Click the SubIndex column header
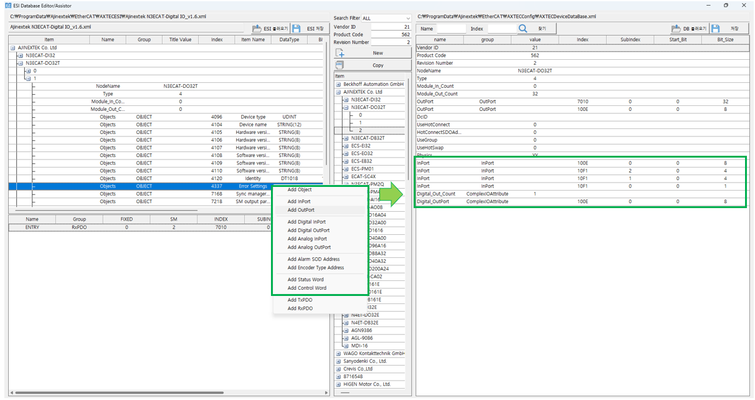The width and height of the screenshot is (755, 400). tap(630, 40)
